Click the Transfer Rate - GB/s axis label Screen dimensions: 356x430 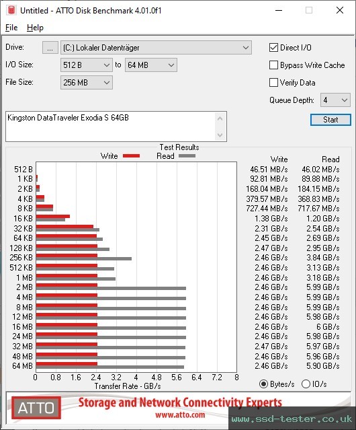pos(128,386)
